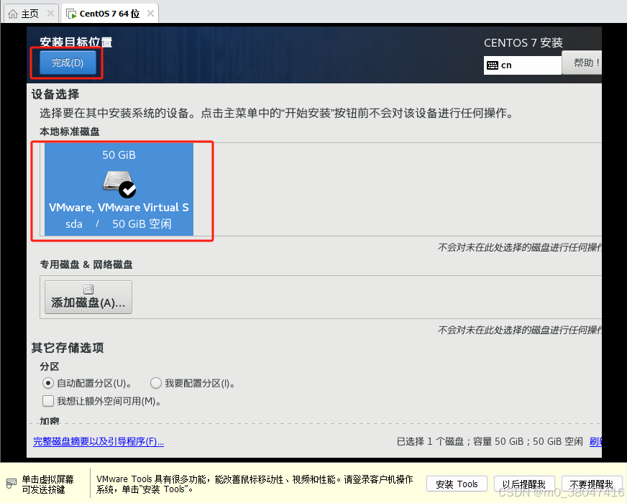Click the cn keyboard layout field
The height and width of the screenshot is (503, 627).
(x=523, y=65)
